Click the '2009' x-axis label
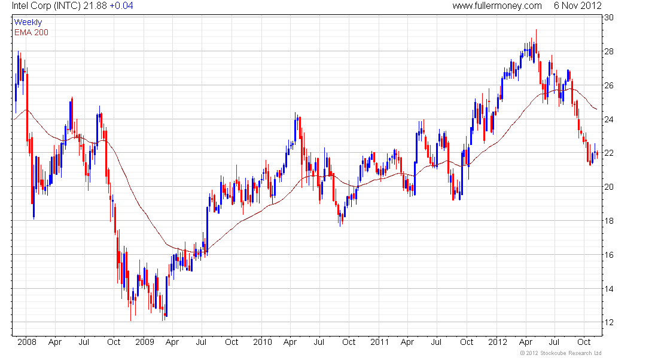This screenshot has width=658, height=358. coord(144,342)
